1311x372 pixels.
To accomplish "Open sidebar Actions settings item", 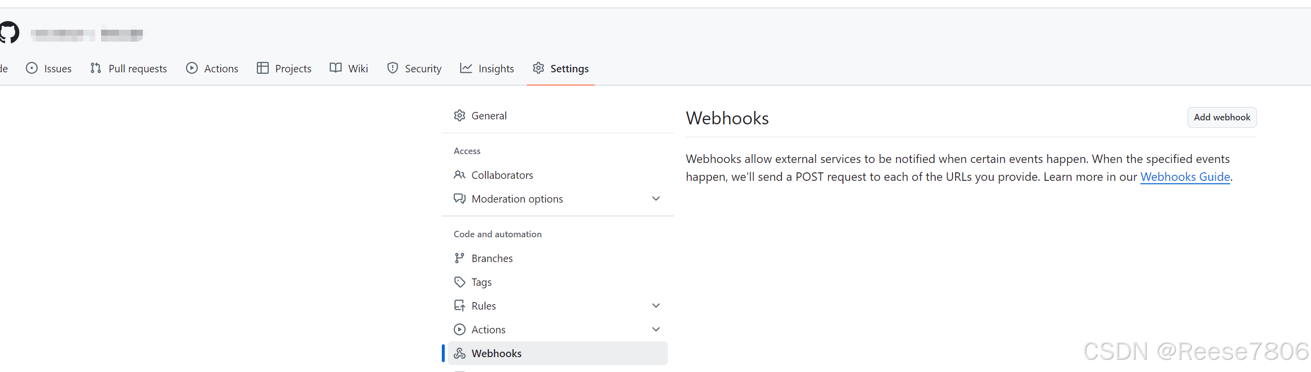I will (558, 330).
